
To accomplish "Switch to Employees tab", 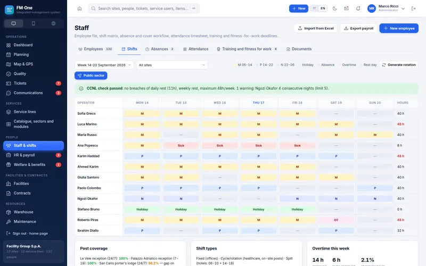I will coord(95,49).
